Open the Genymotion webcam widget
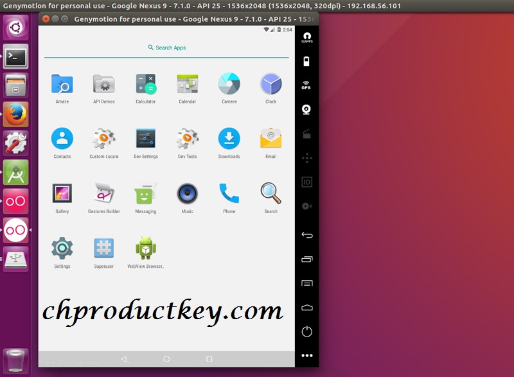This screenshot has width=514, height=377. tap(306, 109)
